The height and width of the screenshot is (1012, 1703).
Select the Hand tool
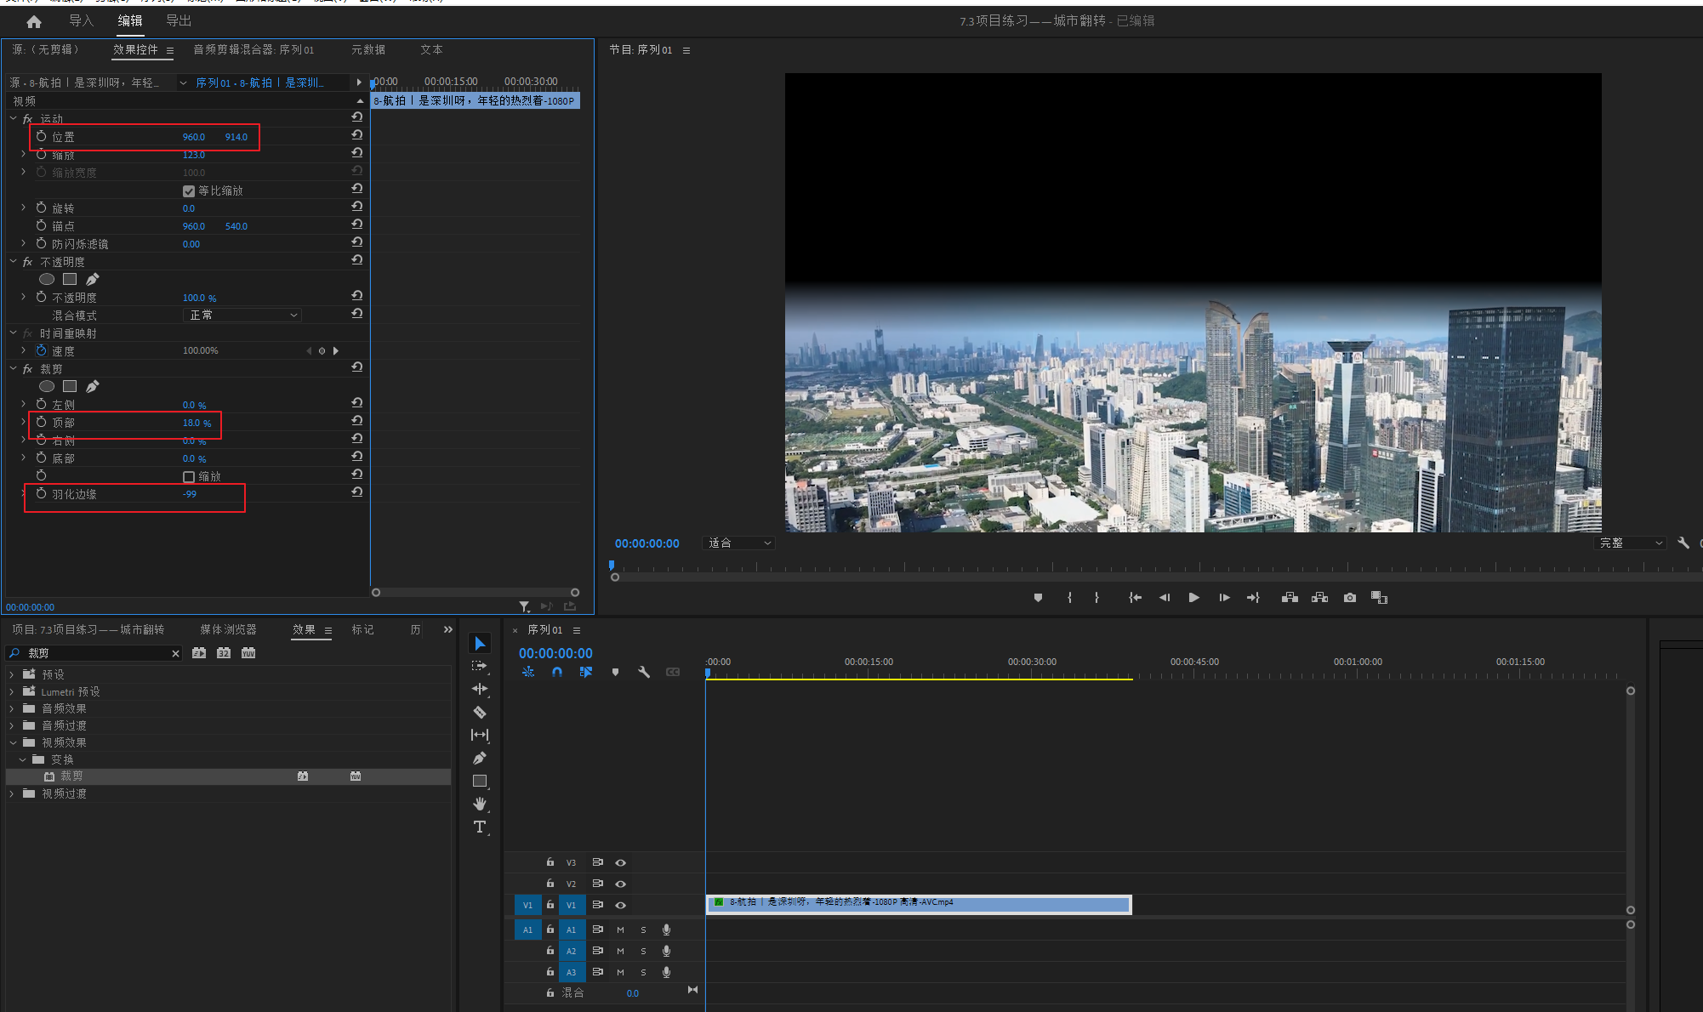click(480, 804)
